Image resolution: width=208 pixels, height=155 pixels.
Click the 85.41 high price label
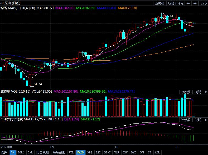pos(170,16)
